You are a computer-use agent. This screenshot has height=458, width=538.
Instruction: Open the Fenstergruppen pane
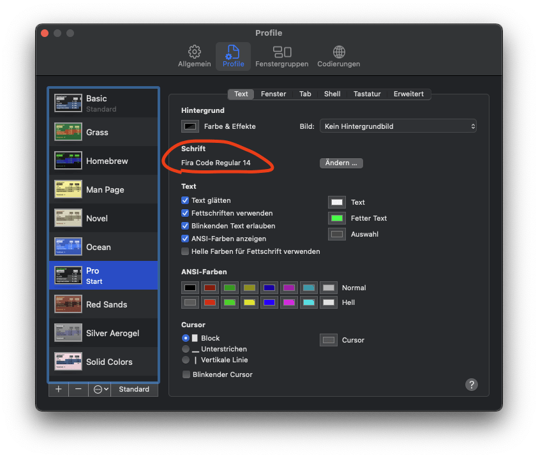pyautogui.click(x=281, y=56)
